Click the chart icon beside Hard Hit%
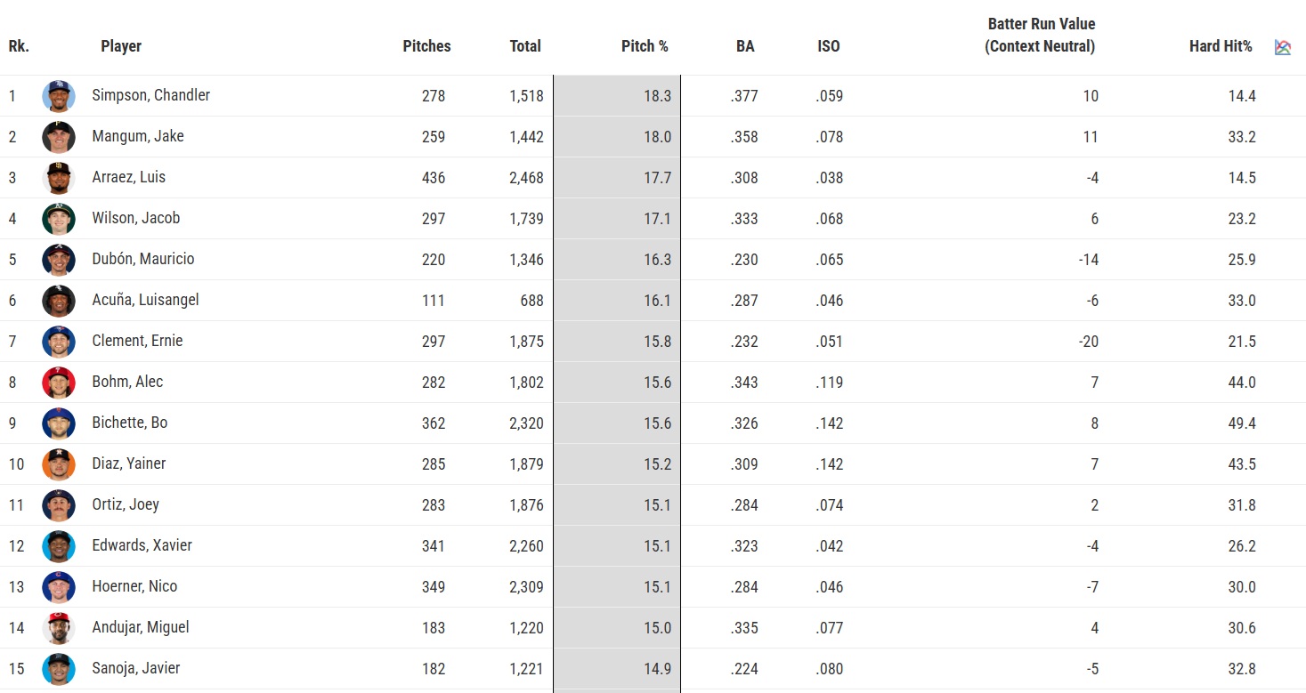The height and width of the screenshot is (693, 1306). click(1282, 47)
